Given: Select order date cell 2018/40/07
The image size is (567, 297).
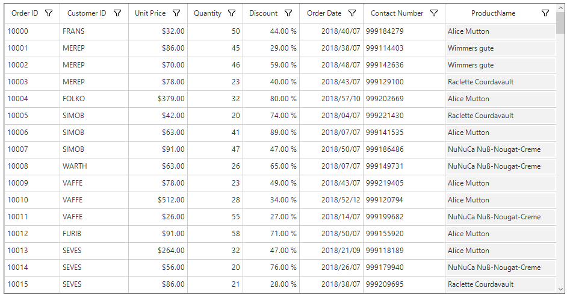Looking at the screenshot, I should (x=331, y=31).
